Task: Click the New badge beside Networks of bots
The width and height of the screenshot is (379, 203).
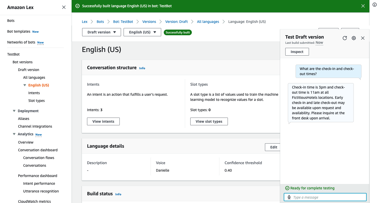Action: pyautogui.click(x=40, y=42)
